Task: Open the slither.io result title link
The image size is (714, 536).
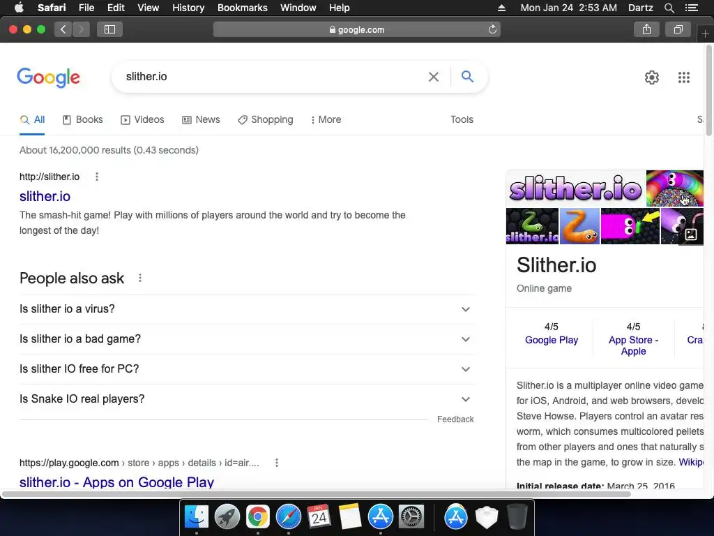Action: (x=45, y=196)
